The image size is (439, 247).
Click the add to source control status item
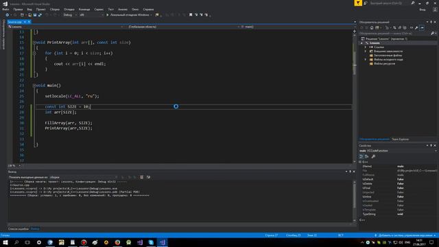point(405,235)
